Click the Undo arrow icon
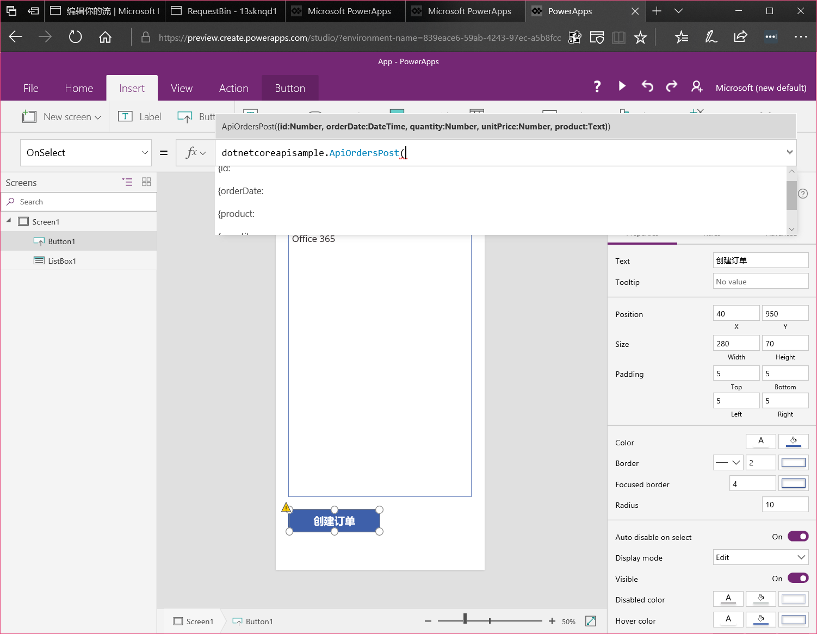The height and width of the screenshot is (634, 817). [x=647, y=86]
